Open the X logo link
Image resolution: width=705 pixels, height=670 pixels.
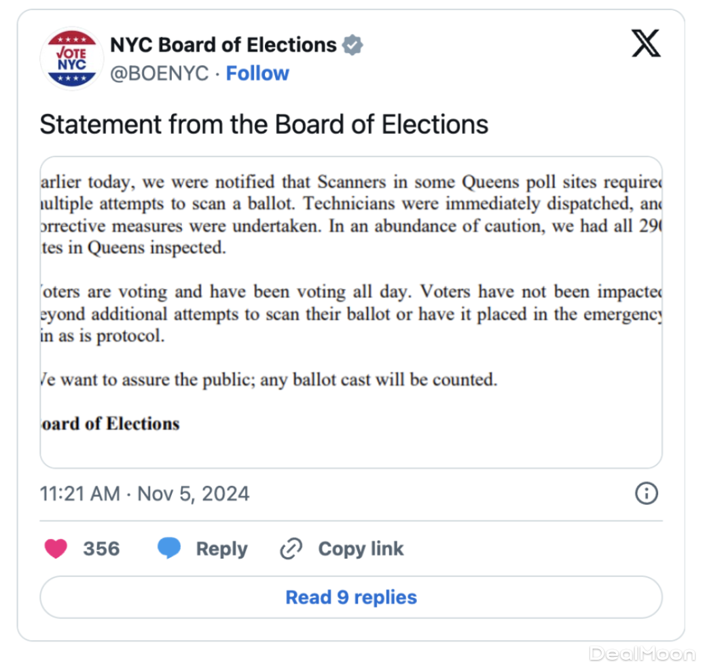pyautogui.click(x=645, y=44)
